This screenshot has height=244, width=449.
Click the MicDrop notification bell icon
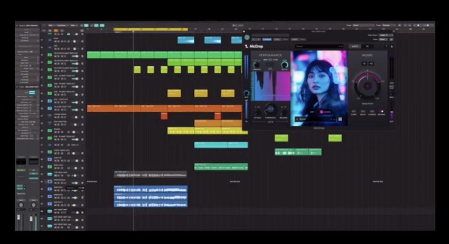click(x=391, y=46)
